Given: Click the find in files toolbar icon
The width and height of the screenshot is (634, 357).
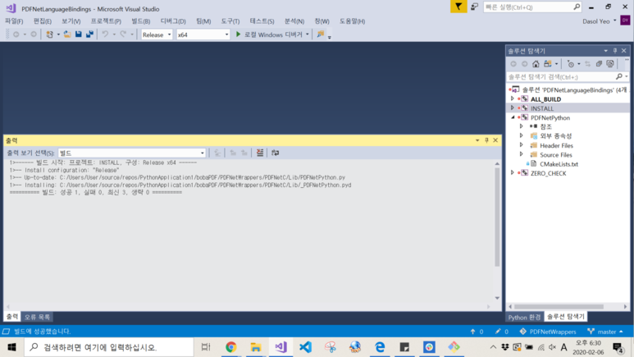Looking at the screenshot, I should coord(321,34).
